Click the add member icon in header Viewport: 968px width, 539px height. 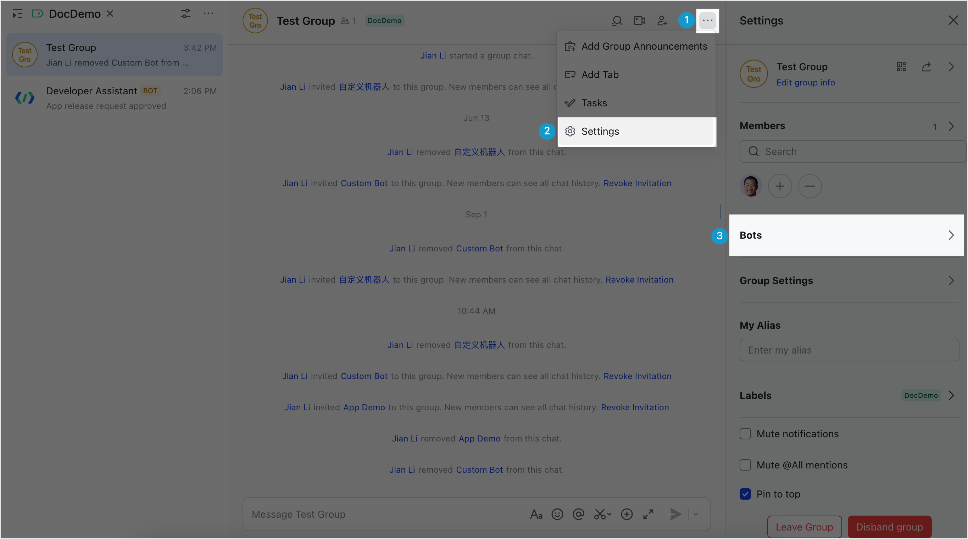click(662, 21)
